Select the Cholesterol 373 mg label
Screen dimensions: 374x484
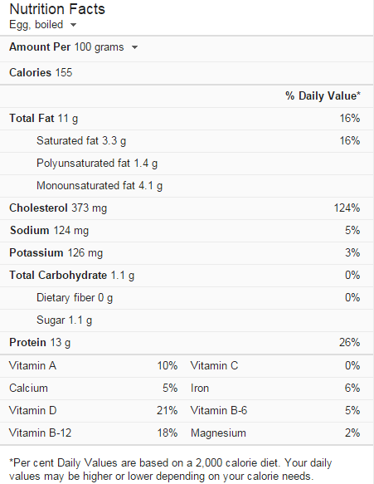click(x=58, y=208)
